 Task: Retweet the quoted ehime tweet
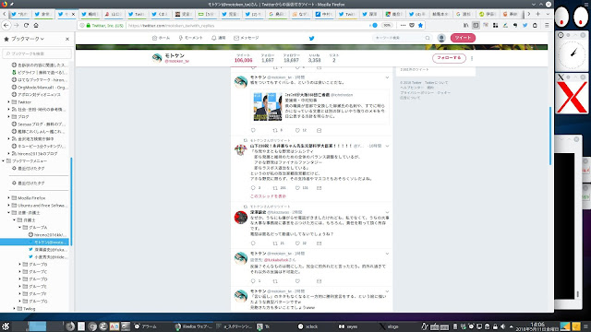(275, 130)
